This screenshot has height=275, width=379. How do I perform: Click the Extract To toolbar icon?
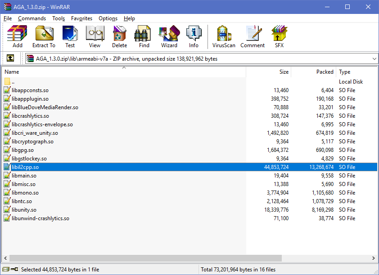pos(44,36)
